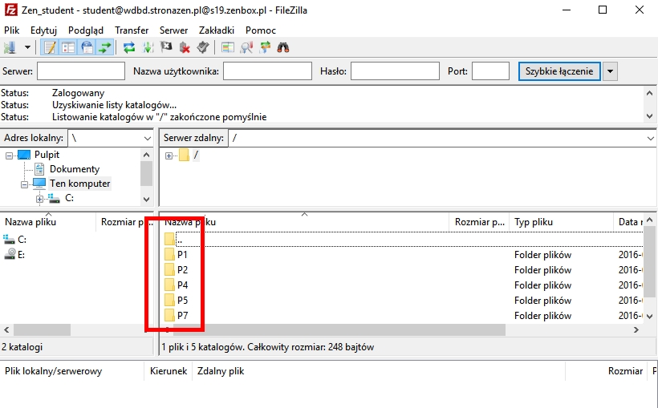Click the remote file list horizontal scrollbar
Screen dimensions: 658x408
[x=339, y=330]
